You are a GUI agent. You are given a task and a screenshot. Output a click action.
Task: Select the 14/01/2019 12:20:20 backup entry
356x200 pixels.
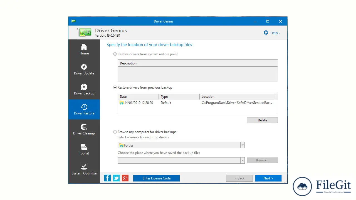[x=139, y=103]
